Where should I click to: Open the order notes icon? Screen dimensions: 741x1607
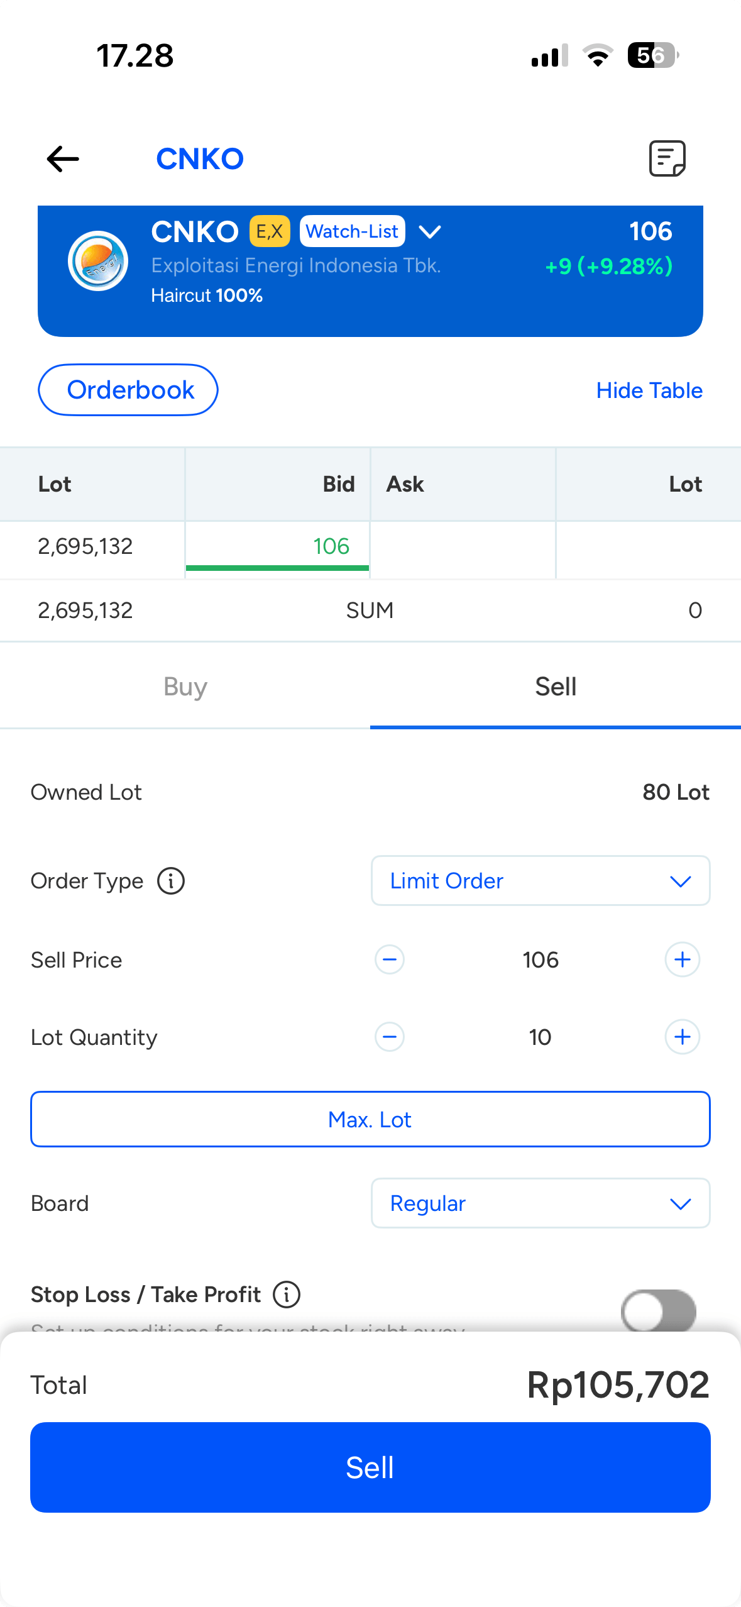pyautogui.click(x=667, y=158)
